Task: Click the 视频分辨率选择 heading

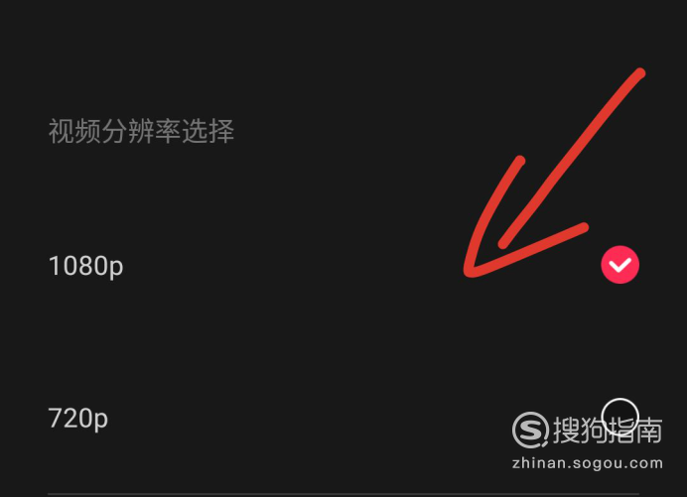Action: pos(141,131)
